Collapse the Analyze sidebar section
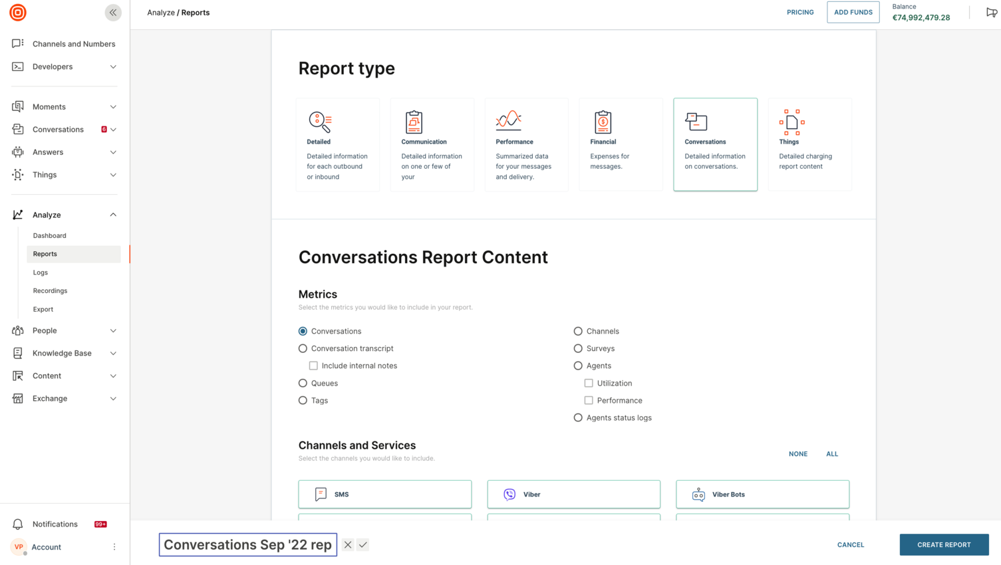Viewport: 1001px width, 565px height. point(113,214)
